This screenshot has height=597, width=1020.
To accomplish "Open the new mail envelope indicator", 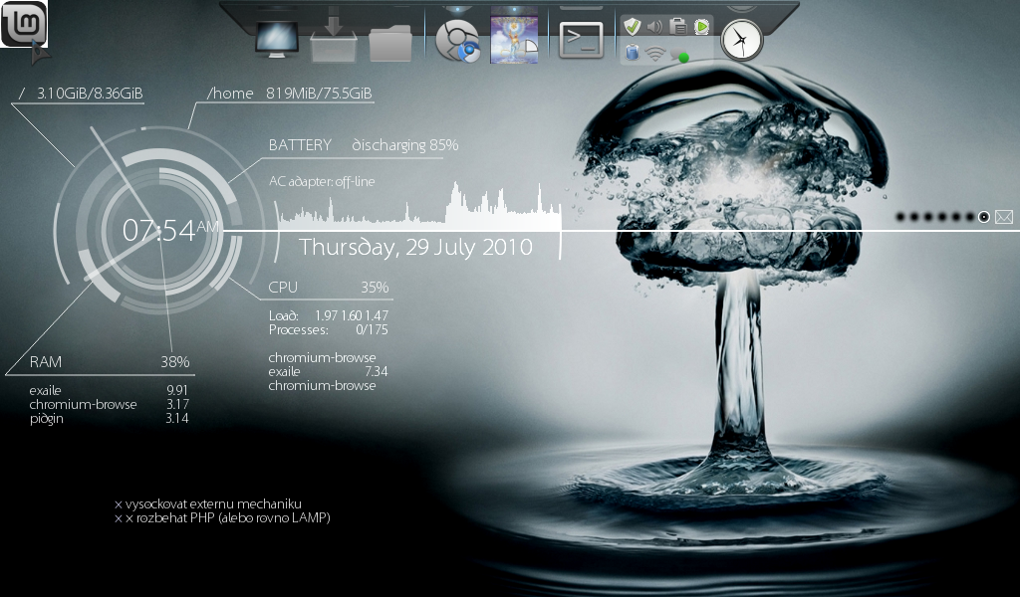I will click(1003, 217).
